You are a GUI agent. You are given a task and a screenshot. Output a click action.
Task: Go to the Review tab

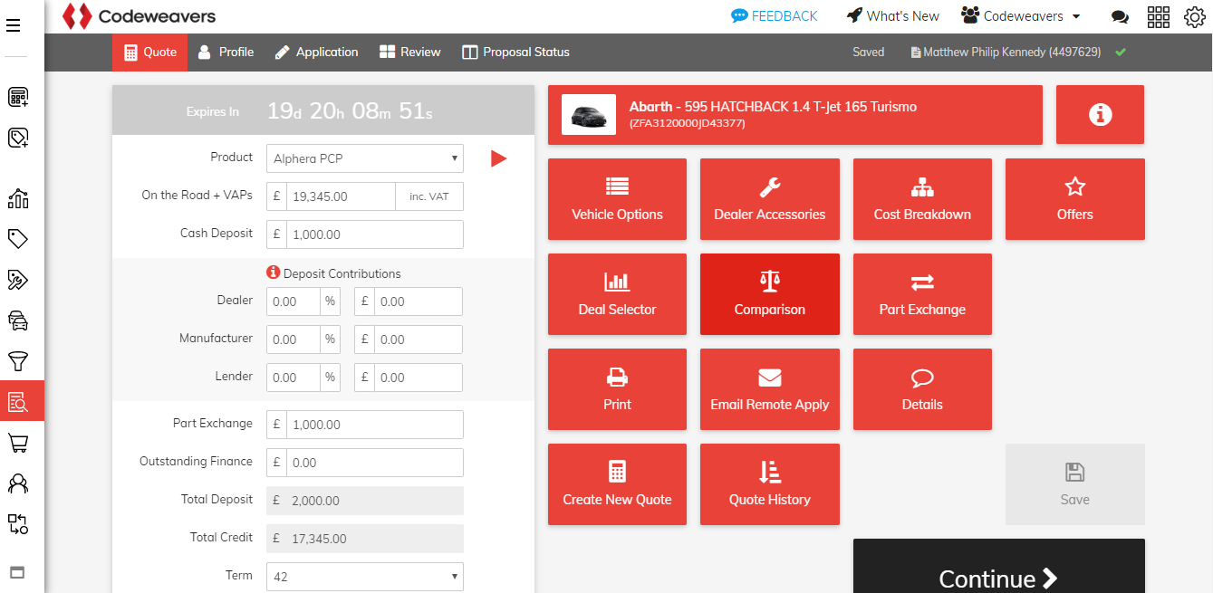click(x=410, y=53)
